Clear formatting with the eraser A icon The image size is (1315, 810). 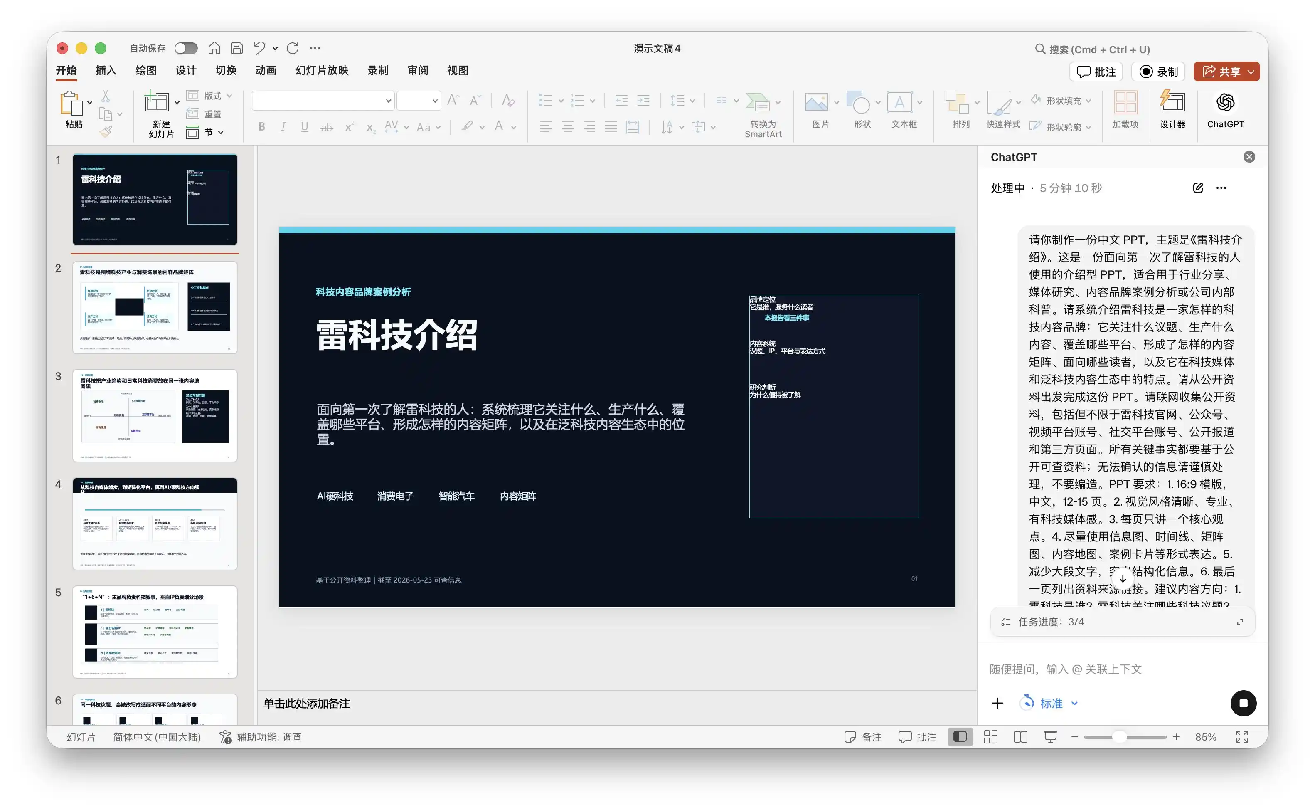pyautogui.click(x=508, y=100)
